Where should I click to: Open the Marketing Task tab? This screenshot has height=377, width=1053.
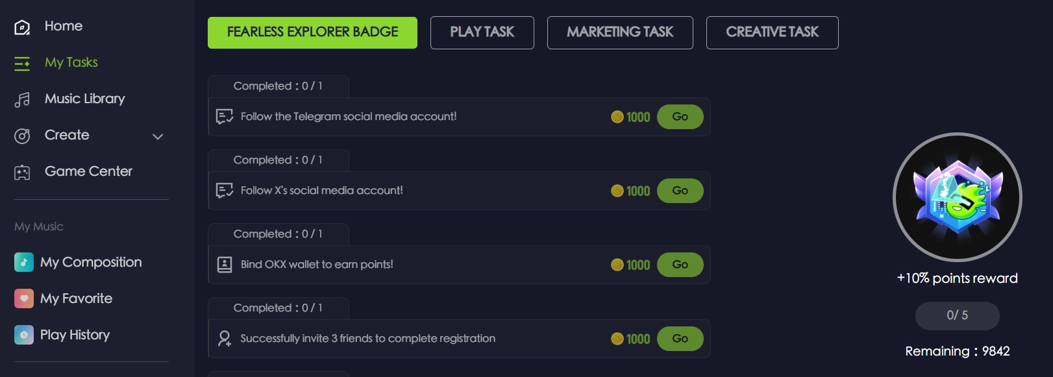click(x=620, y=32)
